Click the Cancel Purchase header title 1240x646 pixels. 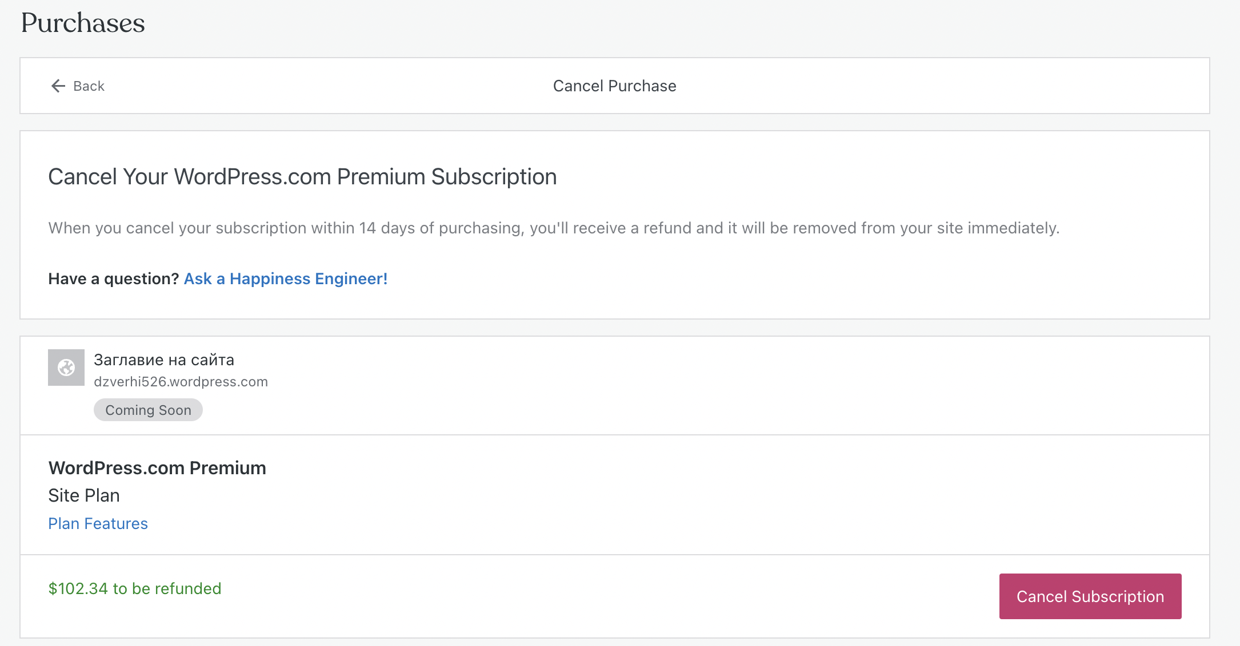(614, 86)
